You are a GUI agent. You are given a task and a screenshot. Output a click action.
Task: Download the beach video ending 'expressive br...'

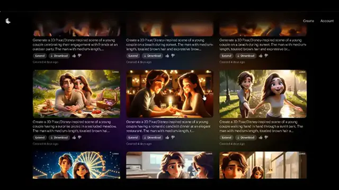pos(246,56)
